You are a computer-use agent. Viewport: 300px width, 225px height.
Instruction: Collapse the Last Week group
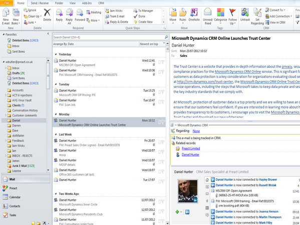point(56,134)
